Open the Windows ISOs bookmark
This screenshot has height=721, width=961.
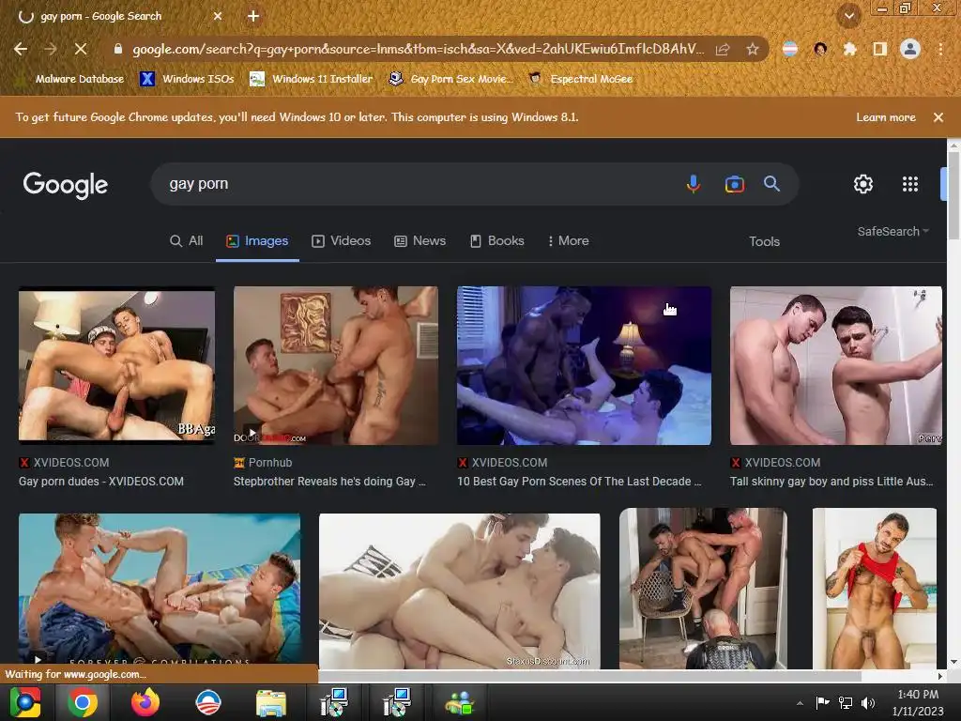click(187, 79)
